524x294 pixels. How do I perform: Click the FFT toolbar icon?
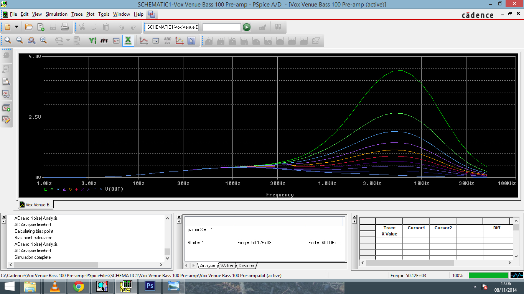point(104,41)
